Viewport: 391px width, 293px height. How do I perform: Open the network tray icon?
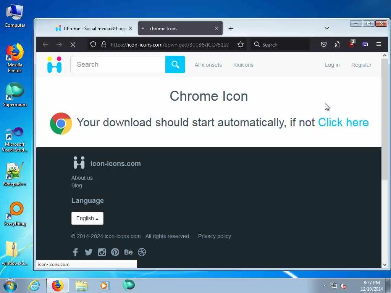click(x=334, y=286)
